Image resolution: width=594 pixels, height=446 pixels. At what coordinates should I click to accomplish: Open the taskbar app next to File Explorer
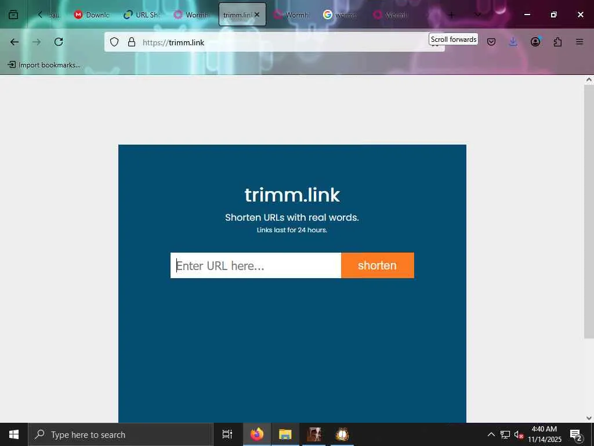tap(314, 434)
